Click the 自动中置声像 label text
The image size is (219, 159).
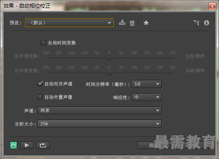pyautogui.click(x=58, y=97)
